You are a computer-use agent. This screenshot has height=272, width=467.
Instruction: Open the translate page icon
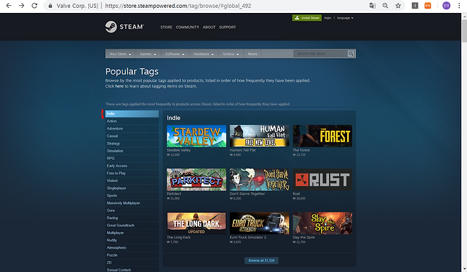pyautogui.click(x=372, y=6)
